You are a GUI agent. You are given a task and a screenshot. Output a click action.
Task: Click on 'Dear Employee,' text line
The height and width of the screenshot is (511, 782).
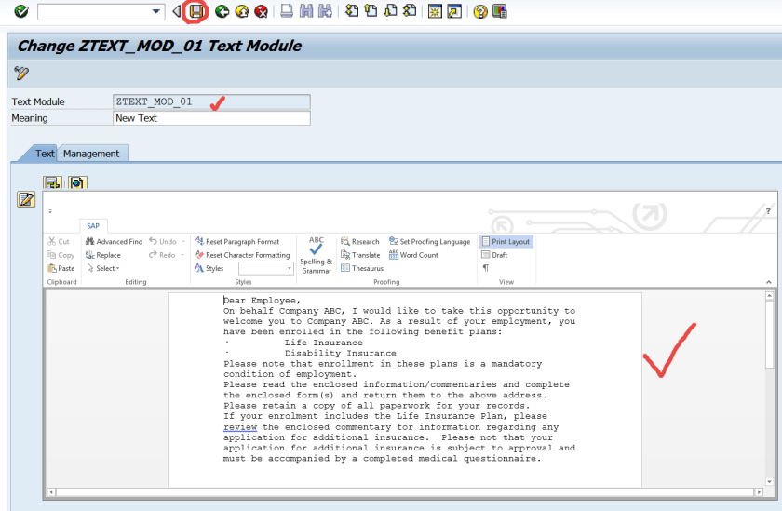pyautogui.click(x=262, y=301)
